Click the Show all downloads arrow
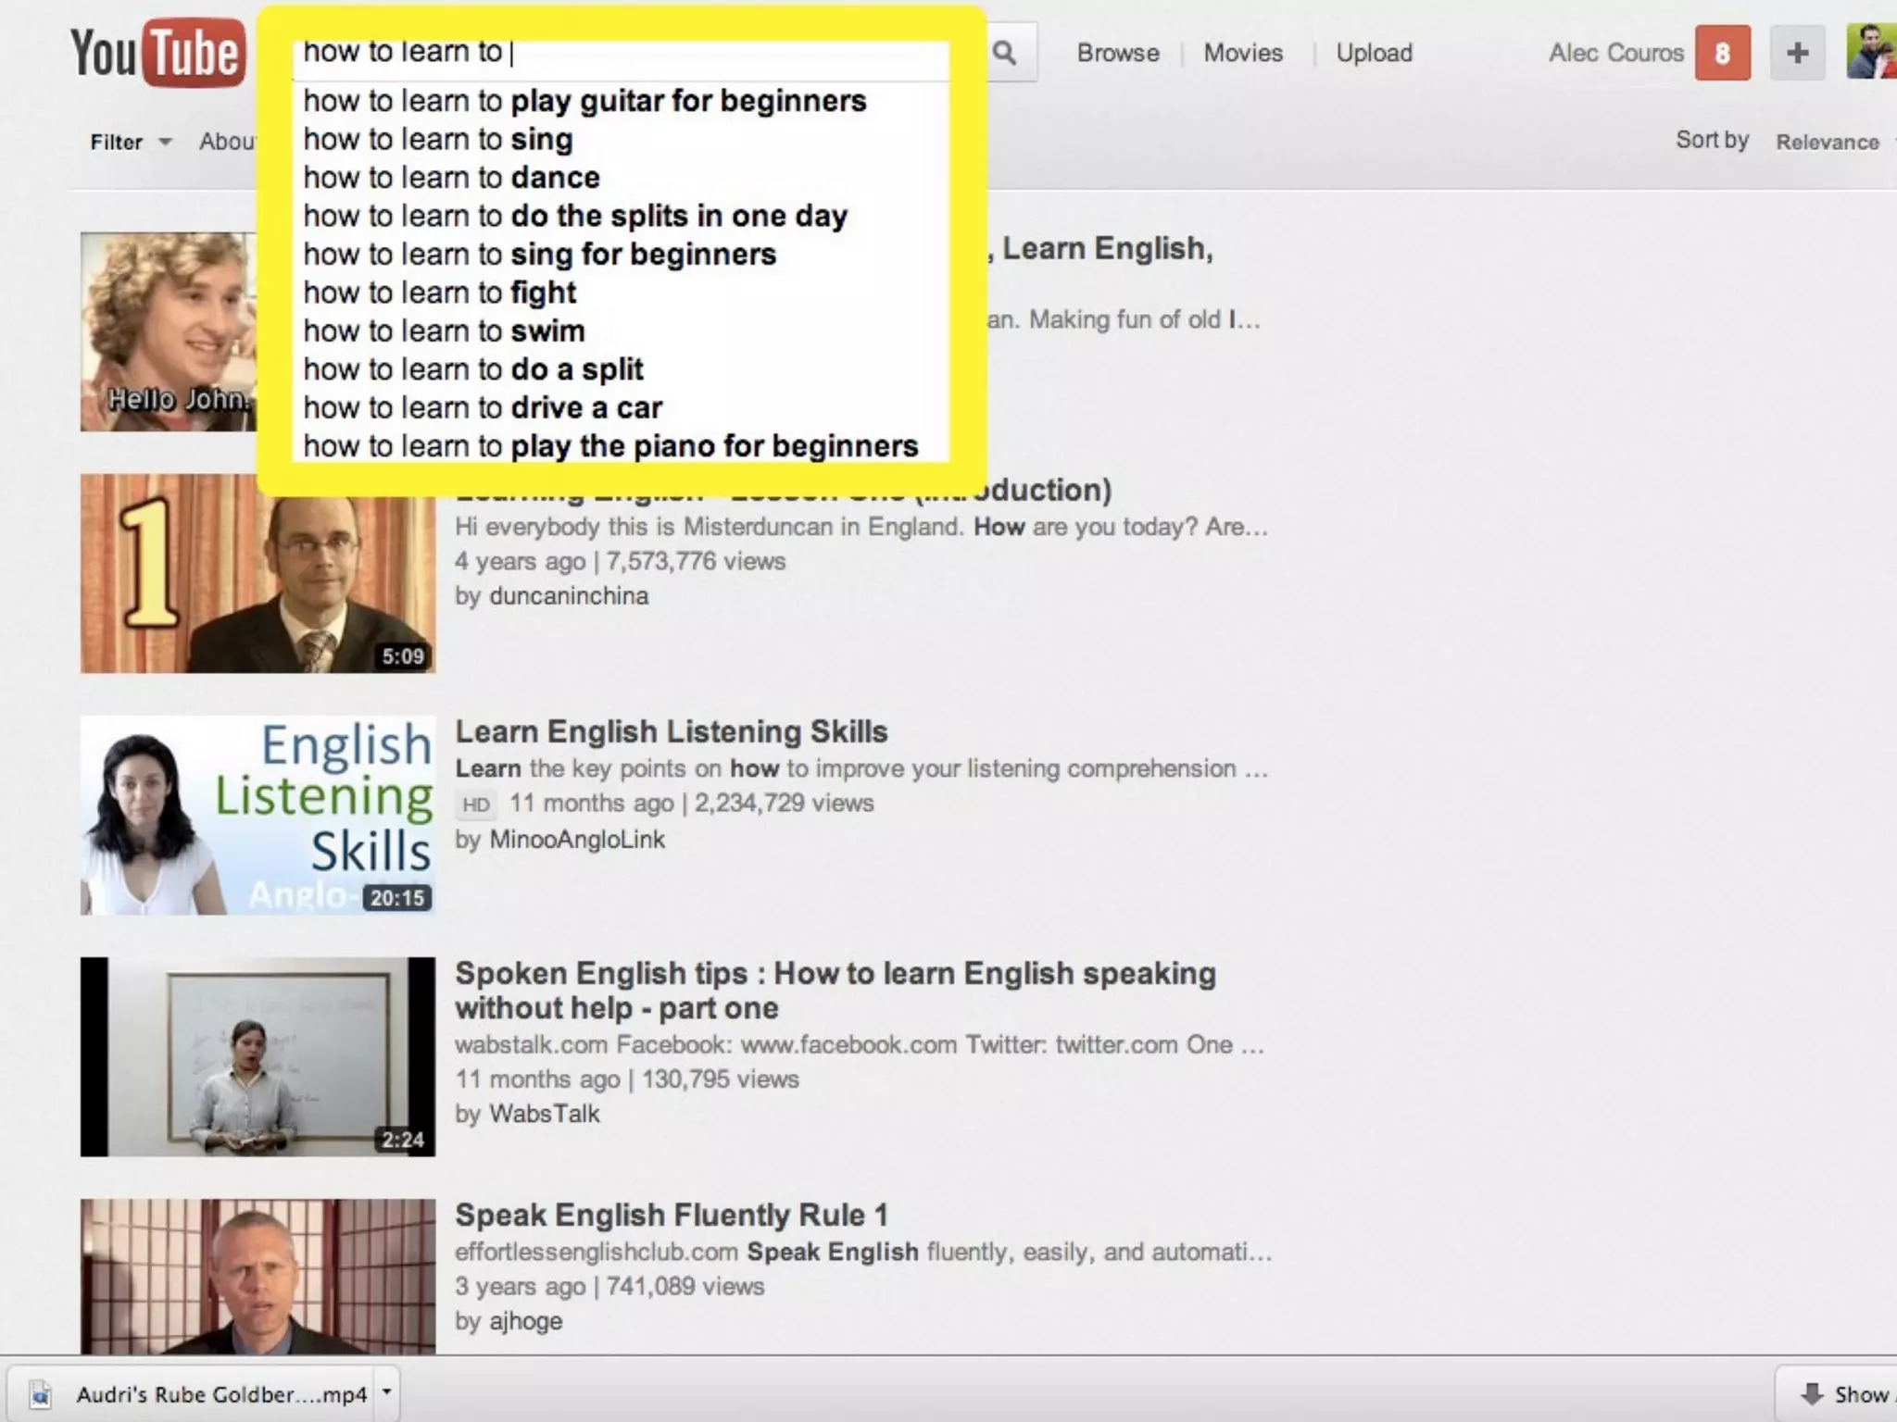Viewport: 1897px width, 1422px height. (x=1811, y=1394)
